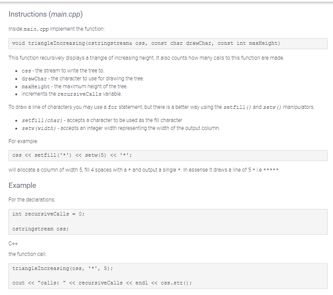Viewport: 333px width, 295px height.
Task: Click the 'Example' heading
Action: pos(22,185)
